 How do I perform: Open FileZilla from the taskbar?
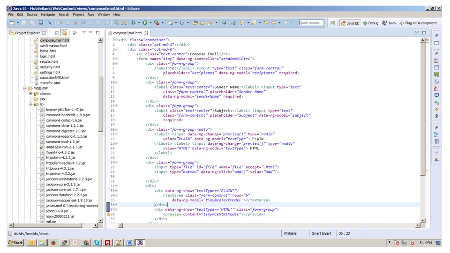click(x=108, y=243)
